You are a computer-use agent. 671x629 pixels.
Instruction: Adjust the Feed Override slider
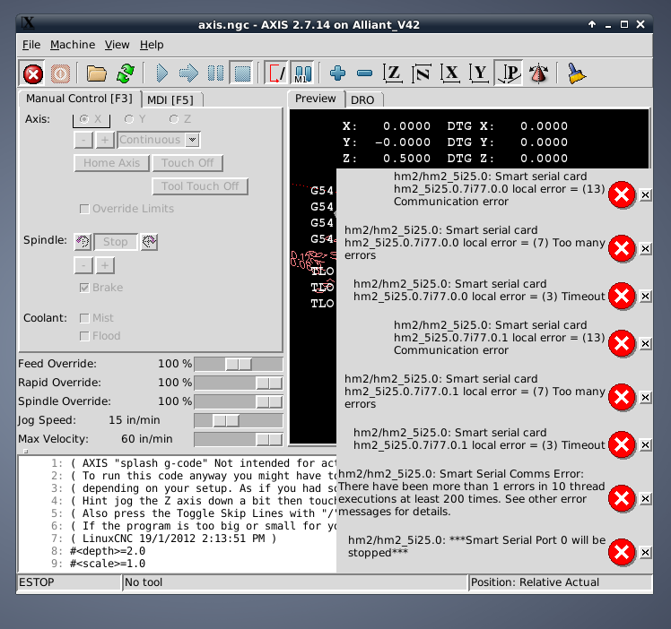[239, 364]
